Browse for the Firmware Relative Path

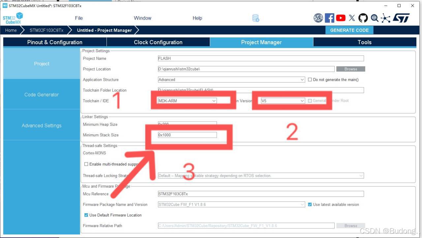(x=350, y=225)
